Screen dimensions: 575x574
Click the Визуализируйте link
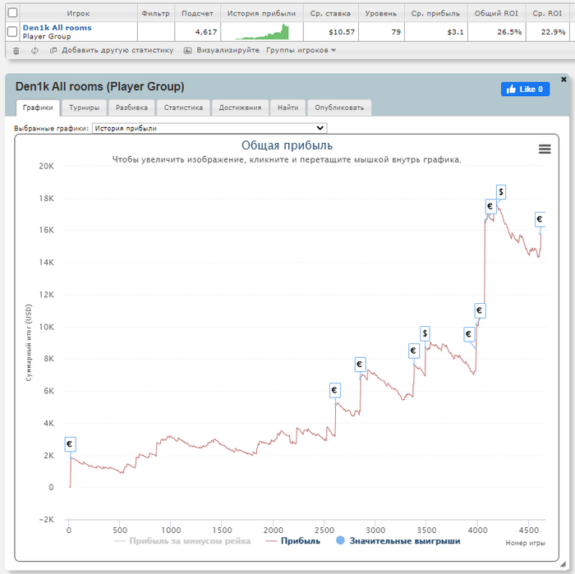click(x=228, y=50)
